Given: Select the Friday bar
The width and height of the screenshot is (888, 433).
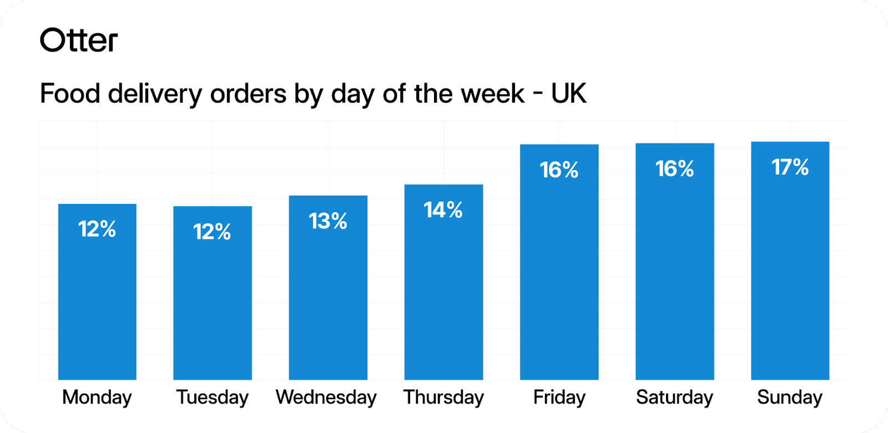Looking at the screenshot, I should [x=559, y=277].
